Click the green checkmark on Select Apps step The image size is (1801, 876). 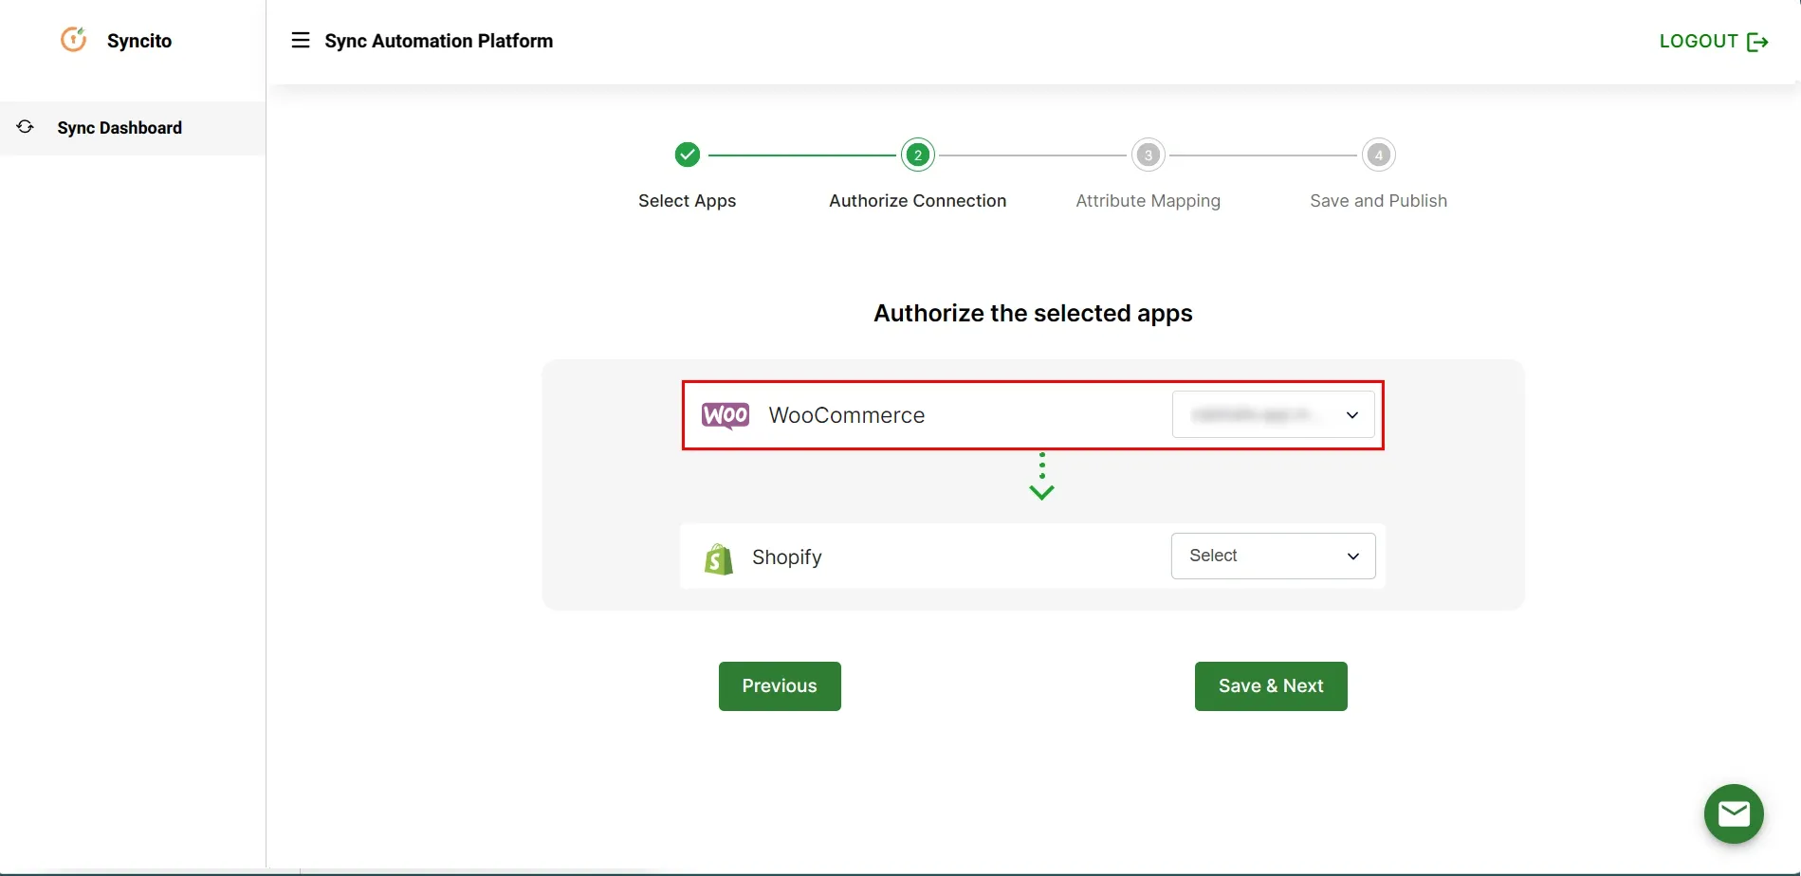pyautogui.click(x=687, y=154)
